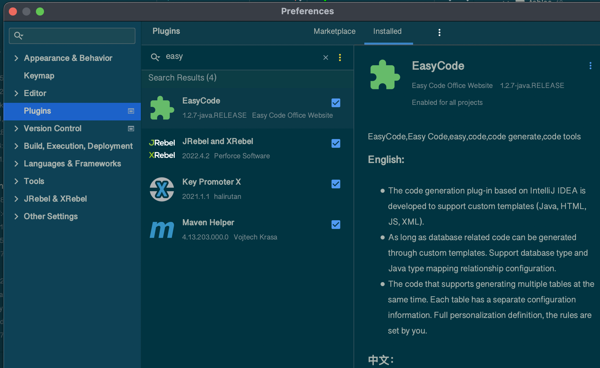Expand the Tools settings node
Viewport: 600px width, 368px height.
(16, 181)
